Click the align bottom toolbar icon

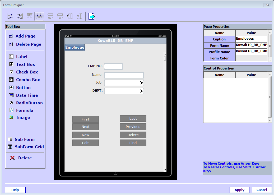point(39,16)
